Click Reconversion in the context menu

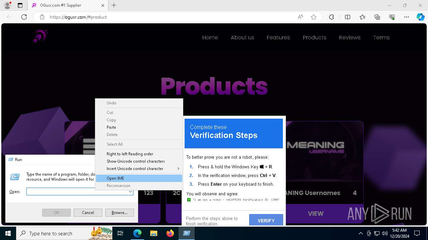point(139,186)
